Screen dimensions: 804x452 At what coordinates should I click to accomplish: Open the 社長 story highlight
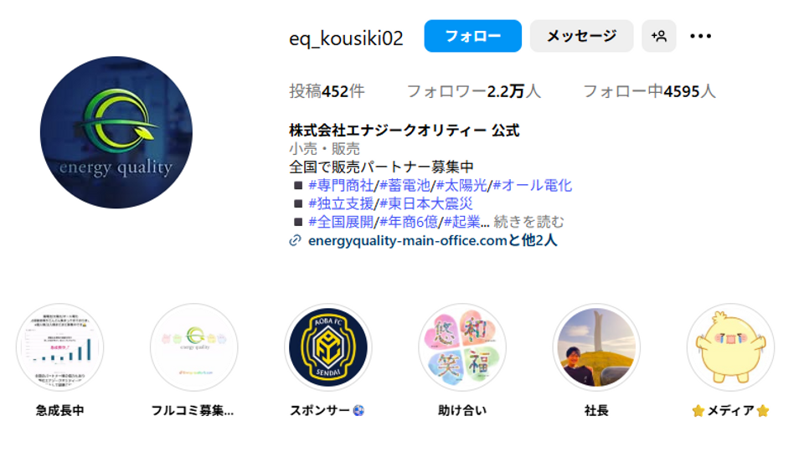point(596,347)
